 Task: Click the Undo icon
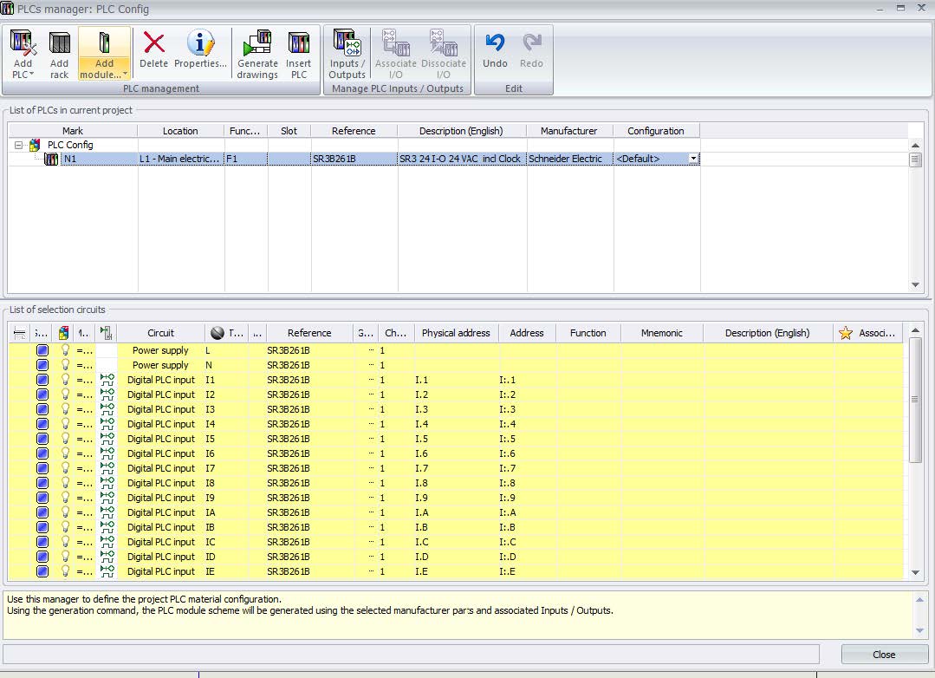[495, 43]
